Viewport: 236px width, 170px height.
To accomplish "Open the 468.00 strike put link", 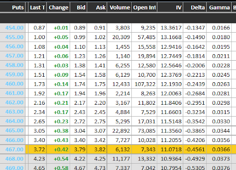I will [14, 159].
